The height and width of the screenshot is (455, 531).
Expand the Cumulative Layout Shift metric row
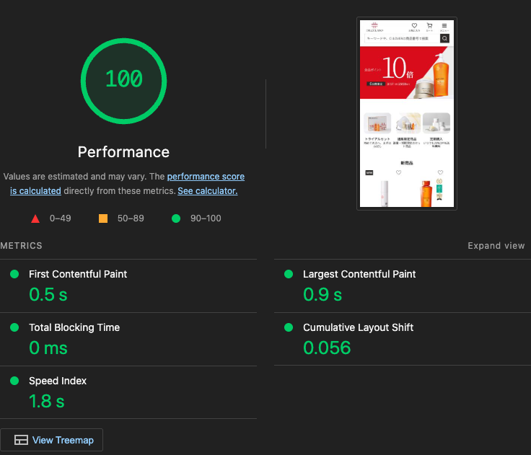[358, 327]
